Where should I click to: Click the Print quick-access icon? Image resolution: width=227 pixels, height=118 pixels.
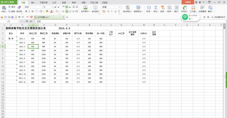[12, 17]
